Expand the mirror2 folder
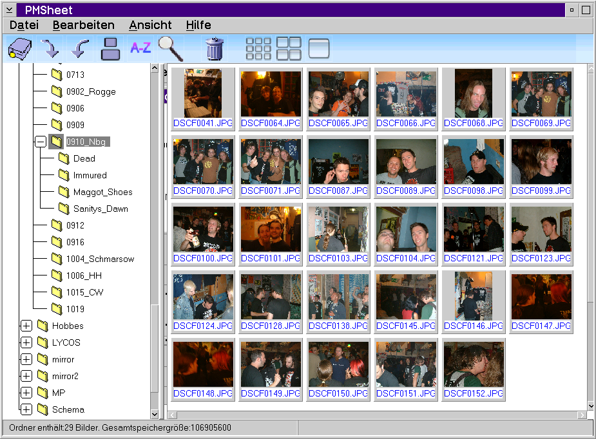 (26, 376)
